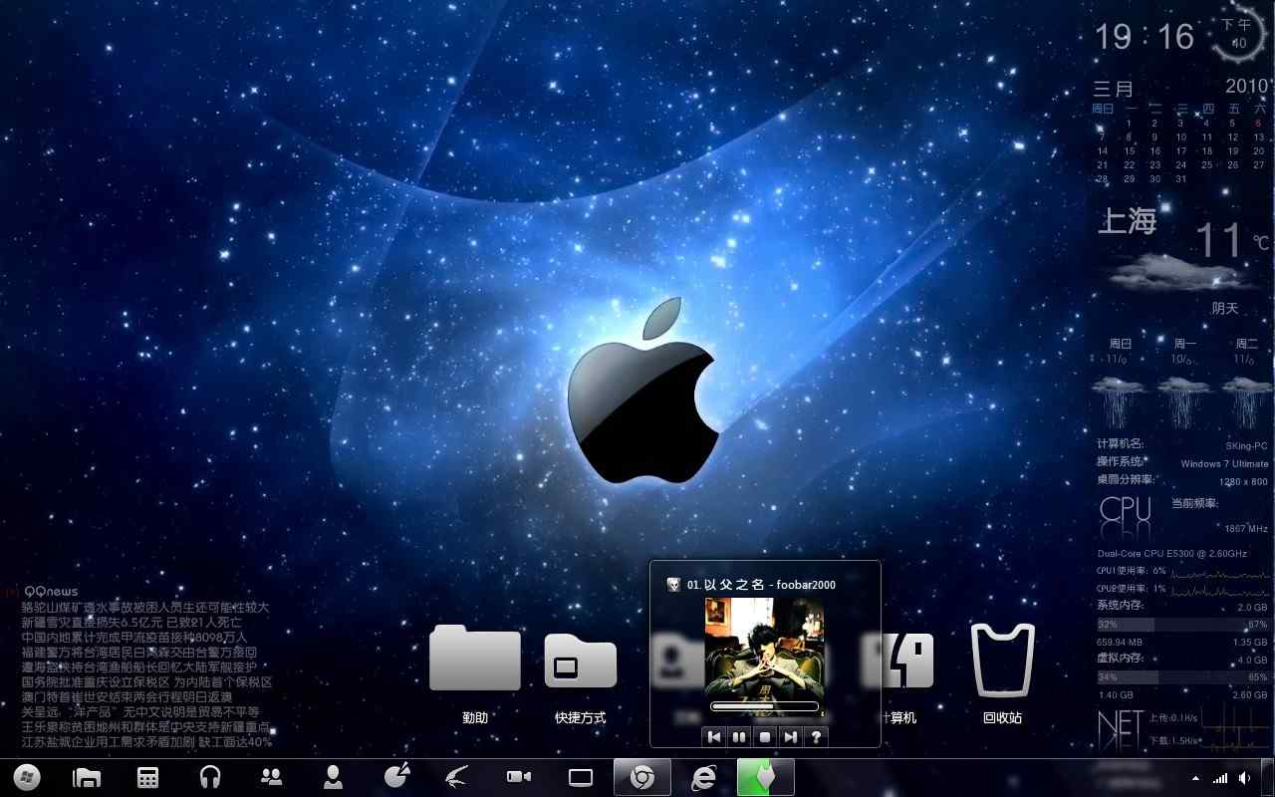Click the foobar2000 alien icon in preview title
This screenshot has height=797, width=1275.
click(674, 585)
